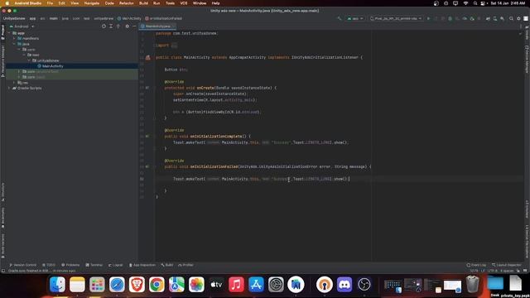
Task: Click Unityadsnew project breadcrumb
Action: [x=14, y=18]
